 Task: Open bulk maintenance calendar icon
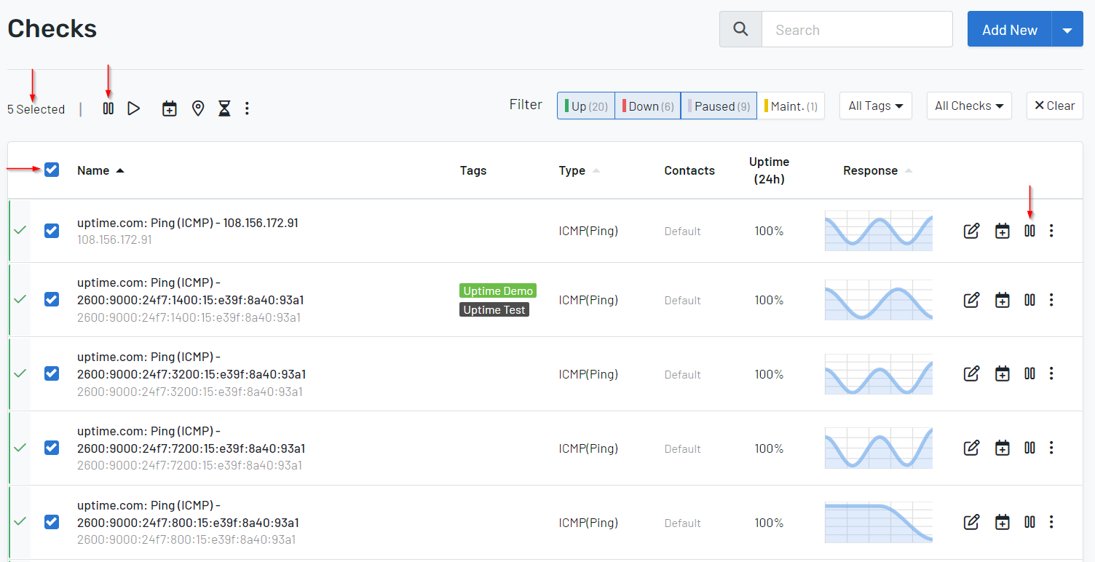pos(169,108)
